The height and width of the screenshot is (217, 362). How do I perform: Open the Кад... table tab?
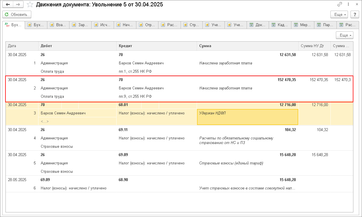[x=280, y=25]
